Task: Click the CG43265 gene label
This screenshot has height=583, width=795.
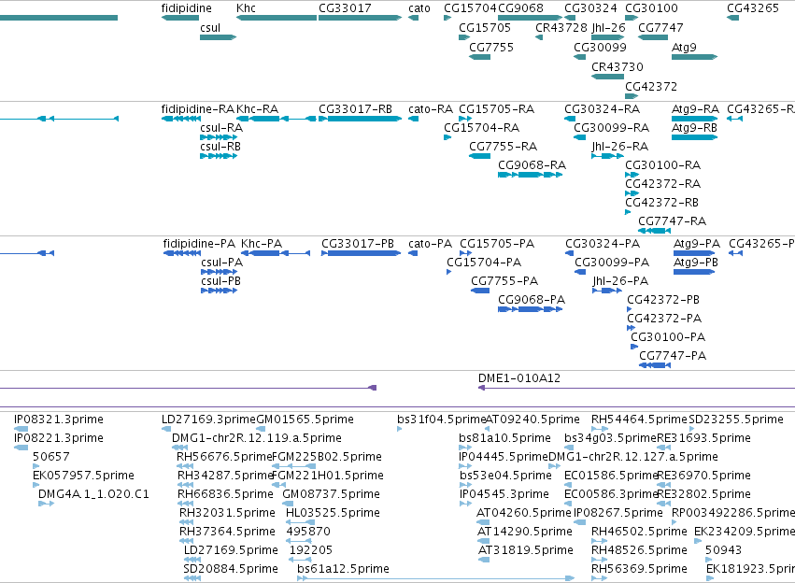Action: (753, 8)
